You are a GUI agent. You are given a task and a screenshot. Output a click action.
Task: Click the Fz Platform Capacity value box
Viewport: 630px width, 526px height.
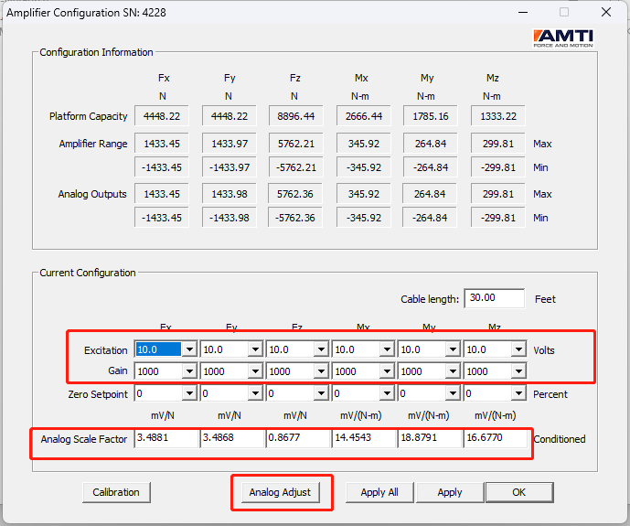click(x=295, y=116)
